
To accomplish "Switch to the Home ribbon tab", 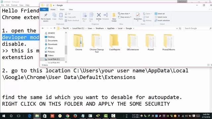I will tap(53, 10).
